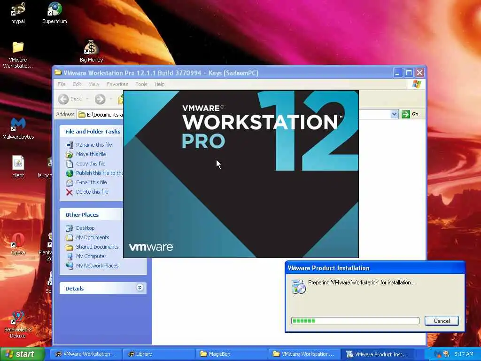The image size is (481, 361).
Task: Open the Malwarebytes desktop shortcut
Action: [x=18, y=129]
